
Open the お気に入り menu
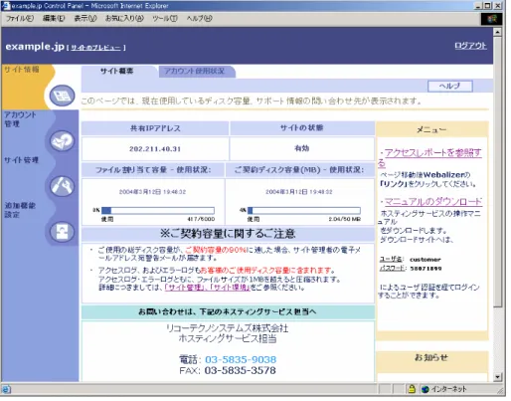(124, 18)
